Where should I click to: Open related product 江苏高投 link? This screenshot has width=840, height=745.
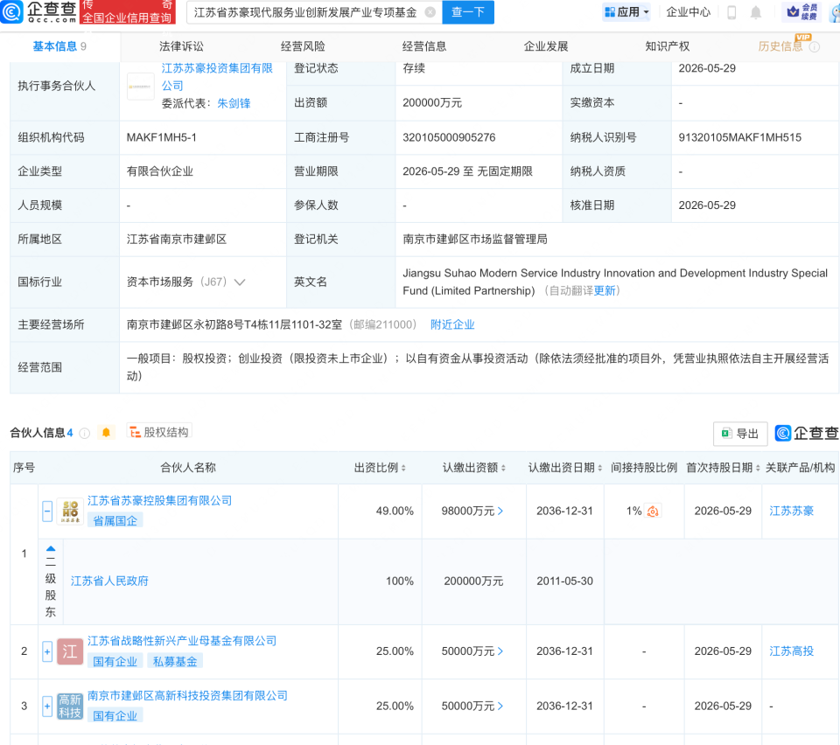[791, 652]
